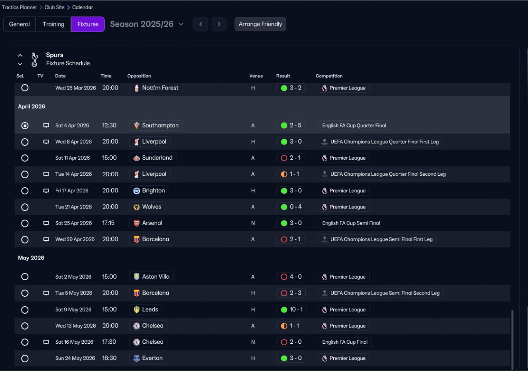Image resolution: width=528 pixels, height=371 pixels.
Task: Switch to the Training tab
Action: point(54,24)
